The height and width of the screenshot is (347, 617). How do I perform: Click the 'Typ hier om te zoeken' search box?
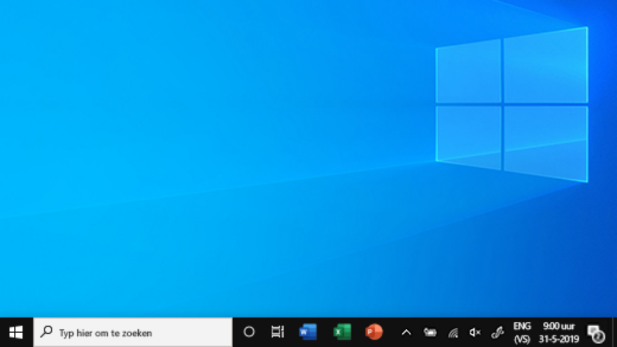[x=133, y=331]
